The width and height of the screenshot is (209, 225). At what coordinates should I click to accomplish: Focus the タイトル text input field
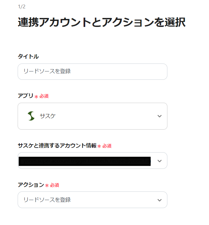click(92, 71)
